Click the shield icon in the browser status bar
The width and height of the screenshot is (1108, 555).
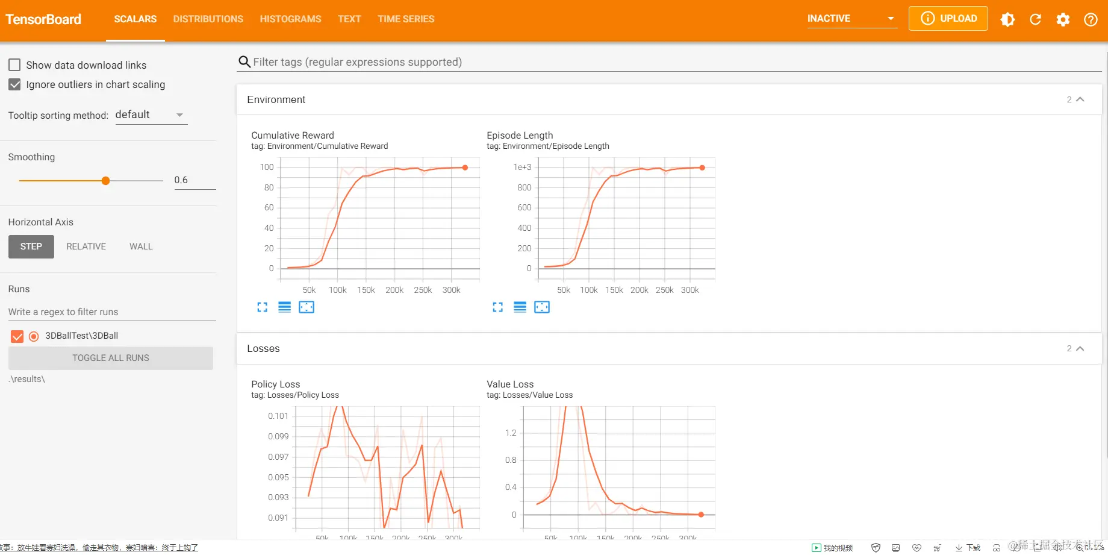(876, 548)
